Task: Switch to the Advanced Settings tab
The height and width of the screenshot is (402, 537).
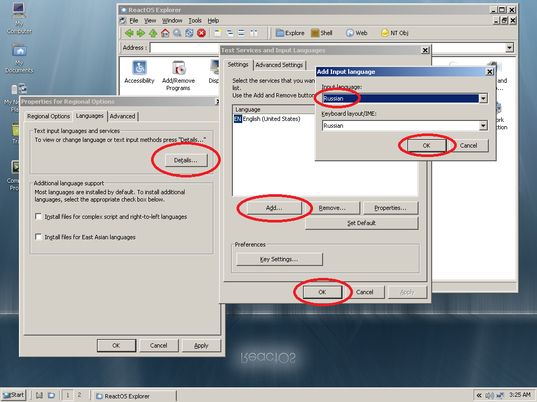Action: coord(279,65)
